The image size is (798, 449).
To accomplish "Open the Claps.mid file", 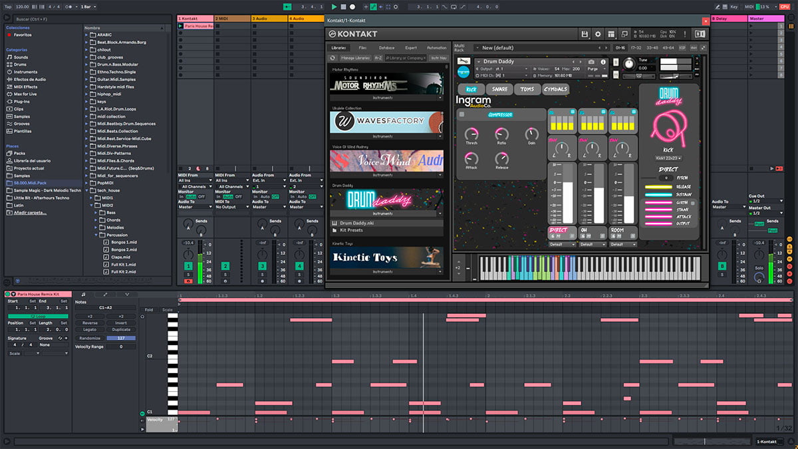I will pyautogui.click(x=119, y=257).
